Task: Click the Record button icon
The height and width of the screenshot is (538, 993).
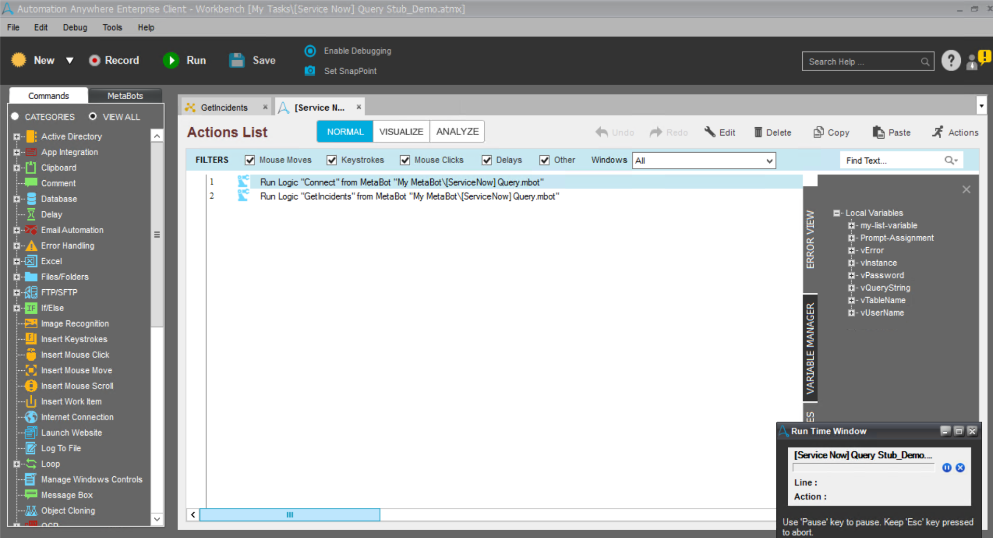Action: point(94,61)
